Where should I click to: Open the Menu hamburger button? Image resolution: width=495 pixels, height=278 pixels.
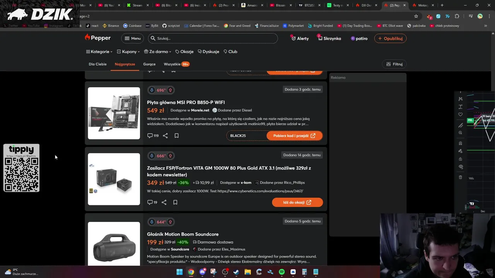coord(132,38)
